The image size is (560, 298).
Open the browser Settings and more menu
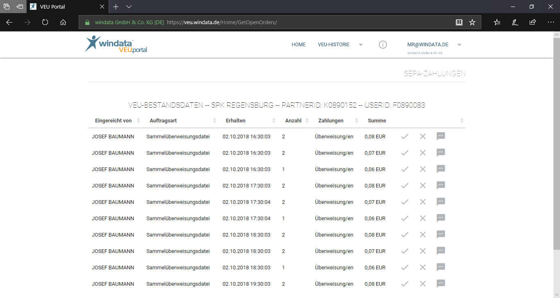pyautogui.click(x=551, y=22)
